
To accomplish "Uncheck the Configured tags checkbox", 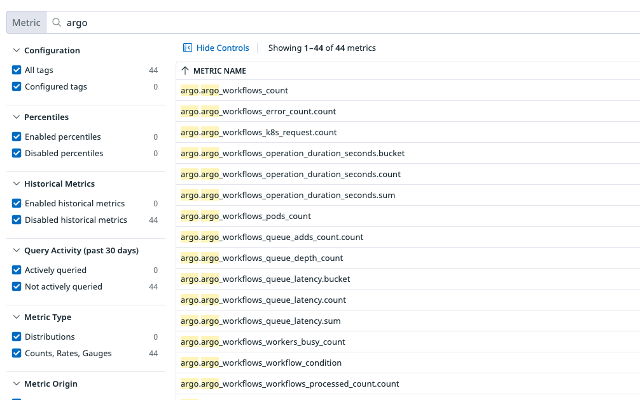I will (17, 86).
